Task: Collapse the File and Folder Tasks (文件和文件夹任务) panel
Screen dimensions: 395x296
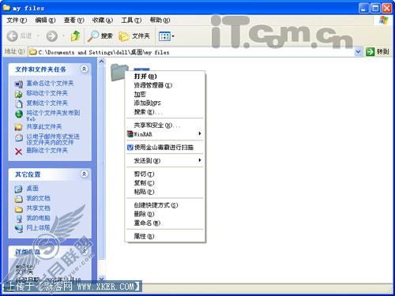Action: (84, 69)
